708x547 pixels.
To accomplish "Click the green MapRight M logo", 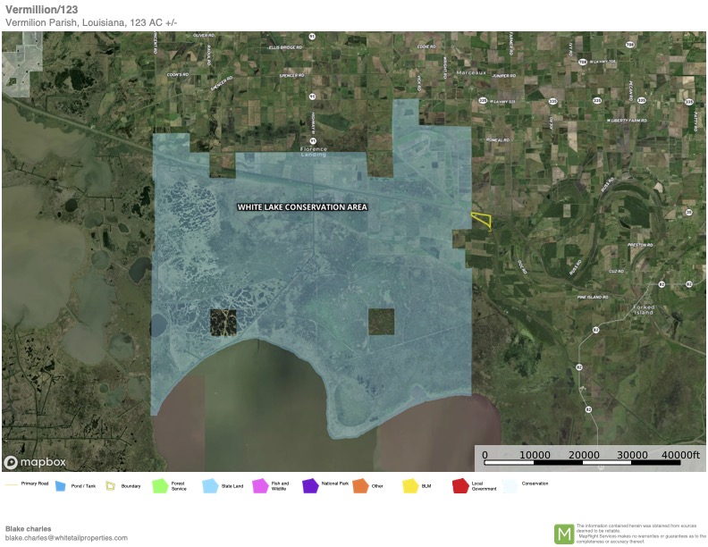I will (x=564, y=533).
